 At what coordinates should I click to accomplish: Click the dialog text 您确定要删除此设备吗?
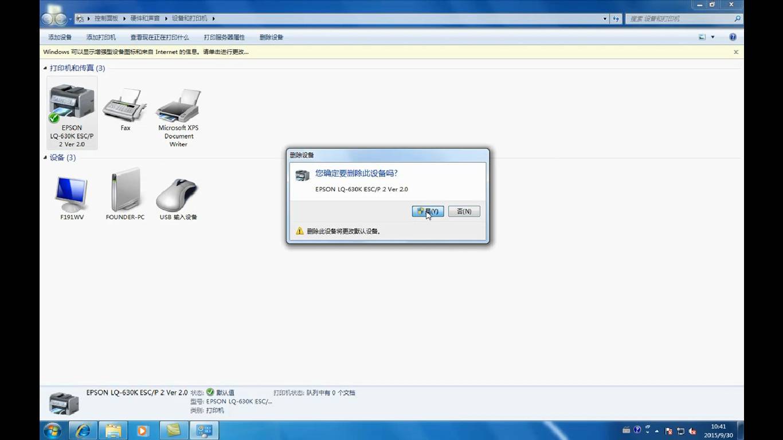pos(356,173)
